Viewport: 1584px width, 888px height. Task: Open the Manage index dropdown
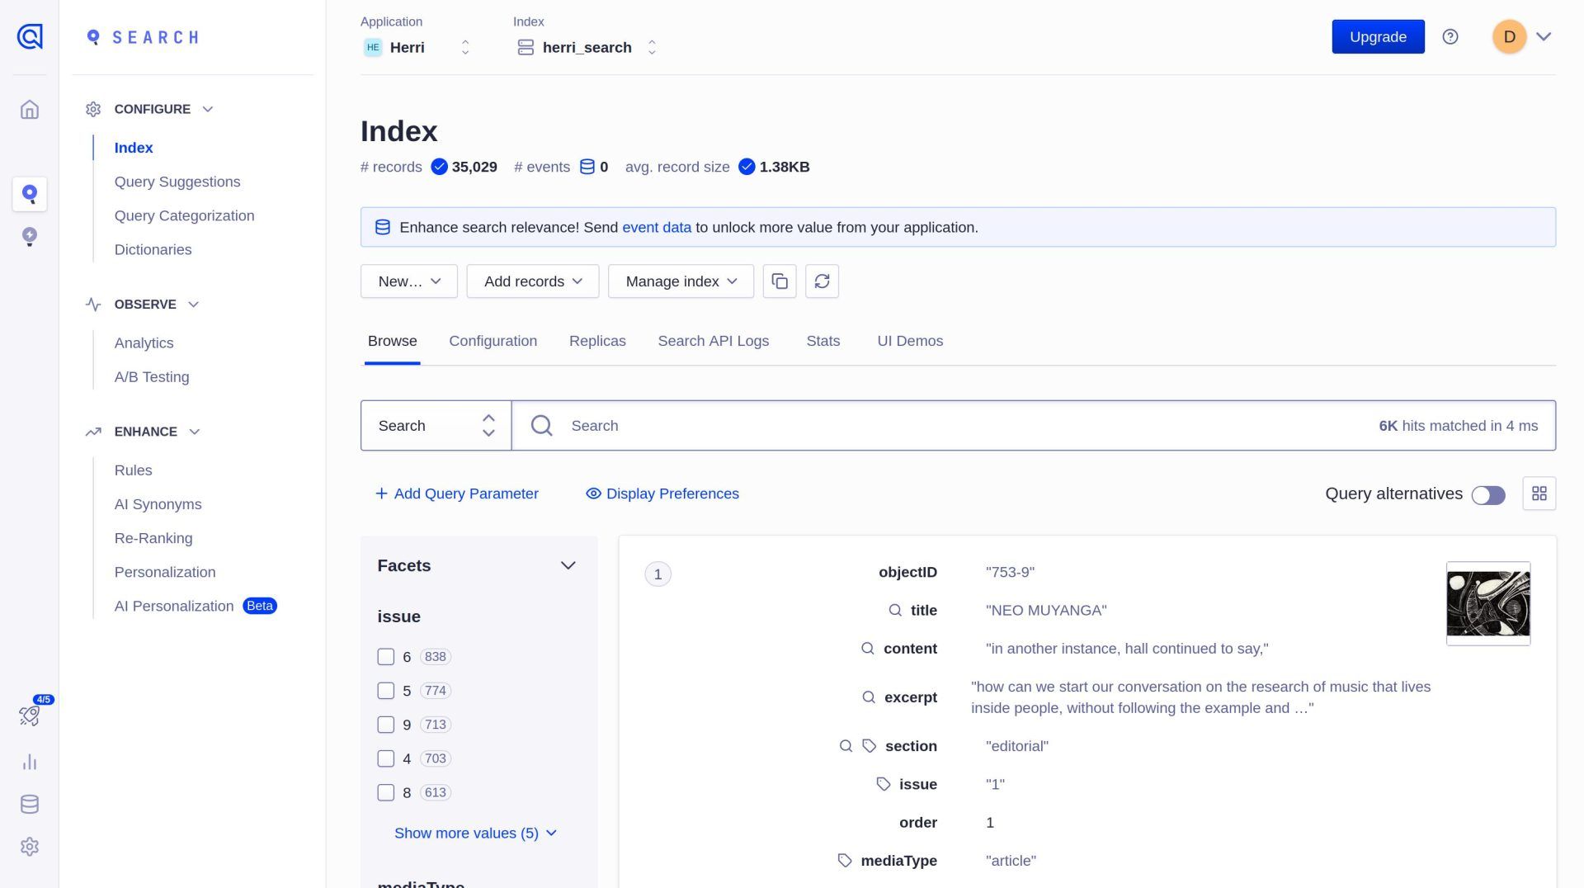pyautogui.click(x=681, y=281)
